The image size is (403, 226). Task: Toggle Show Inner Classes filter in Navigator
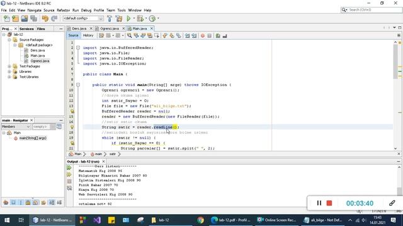tap(35, 202)
